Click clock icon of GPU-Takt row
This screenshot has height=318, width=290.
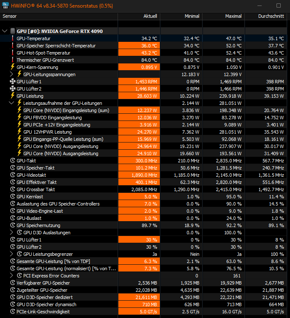[13, 161]
